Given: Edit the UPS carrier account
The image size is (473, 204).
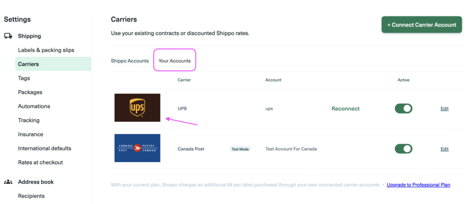Looking at the screenshot, I should [444, 109].
